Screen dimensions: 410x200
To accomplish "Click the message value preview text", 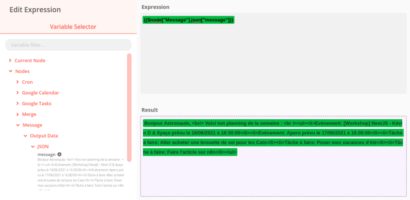I will point(81,172).
